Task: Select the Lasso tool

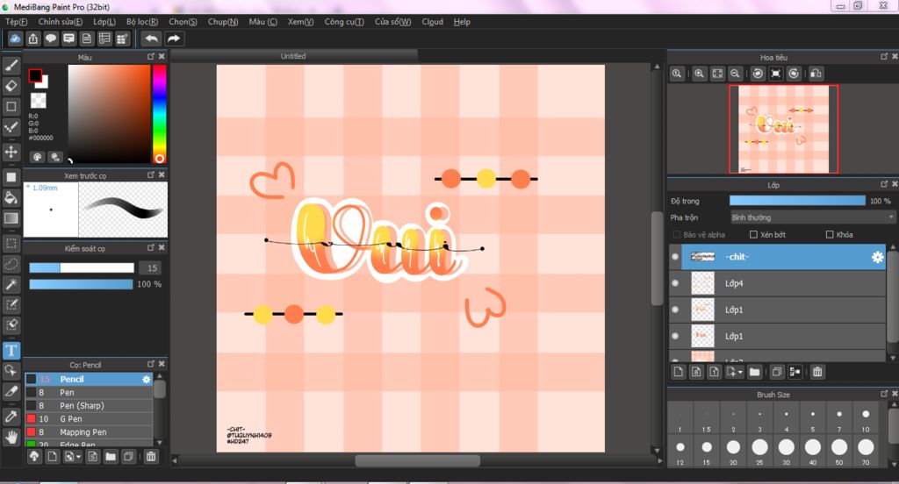Action: (x=11, y=264)
